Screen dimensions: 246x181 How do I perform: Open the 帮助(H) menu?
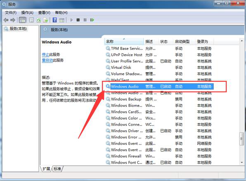(61, 12)
